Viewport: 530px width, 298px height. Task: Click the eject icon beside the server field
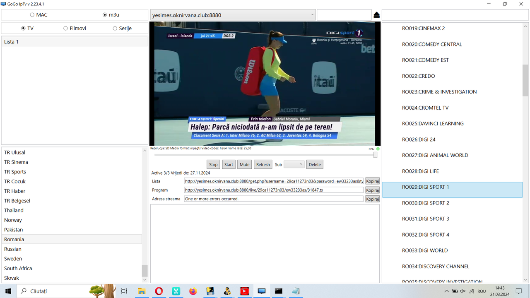pos(376,15)
